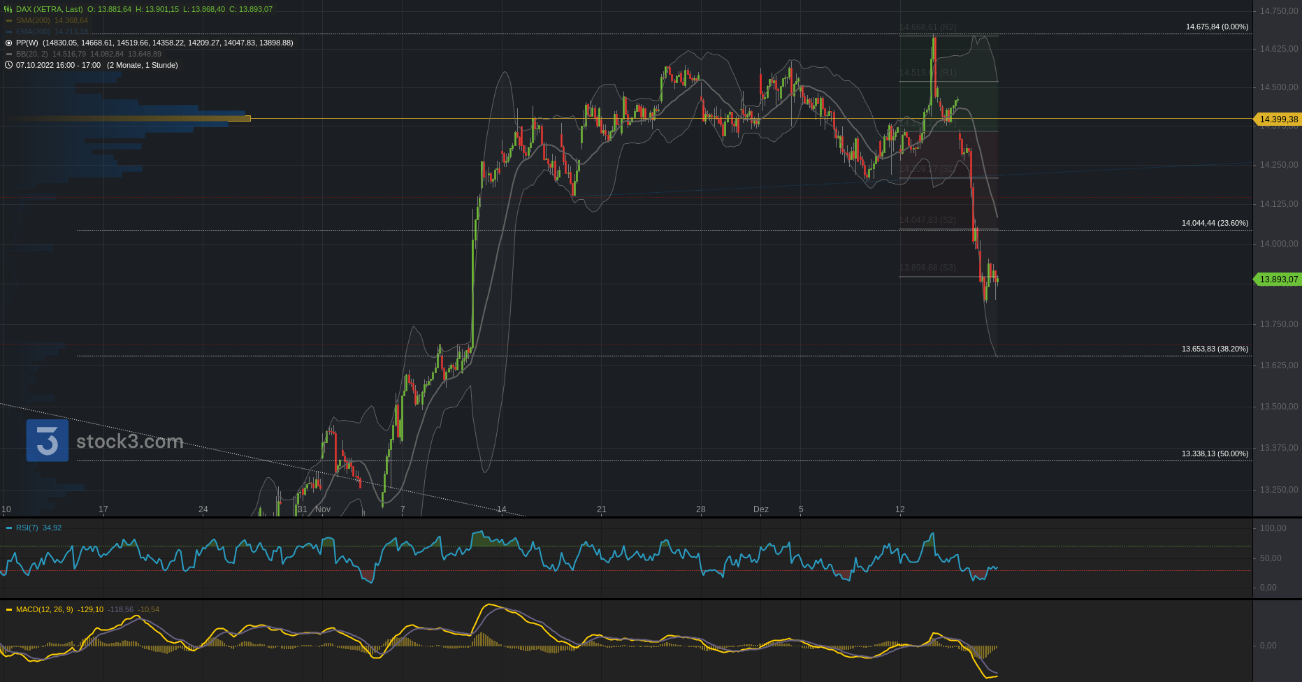Image resolution: width=1302 pixels, height=682 pixels.
Task: Click the stock3.com watermark text
Action: point(129,442)
